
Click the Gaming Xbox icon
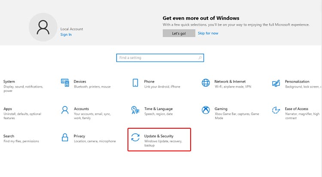tap(206, 110)
